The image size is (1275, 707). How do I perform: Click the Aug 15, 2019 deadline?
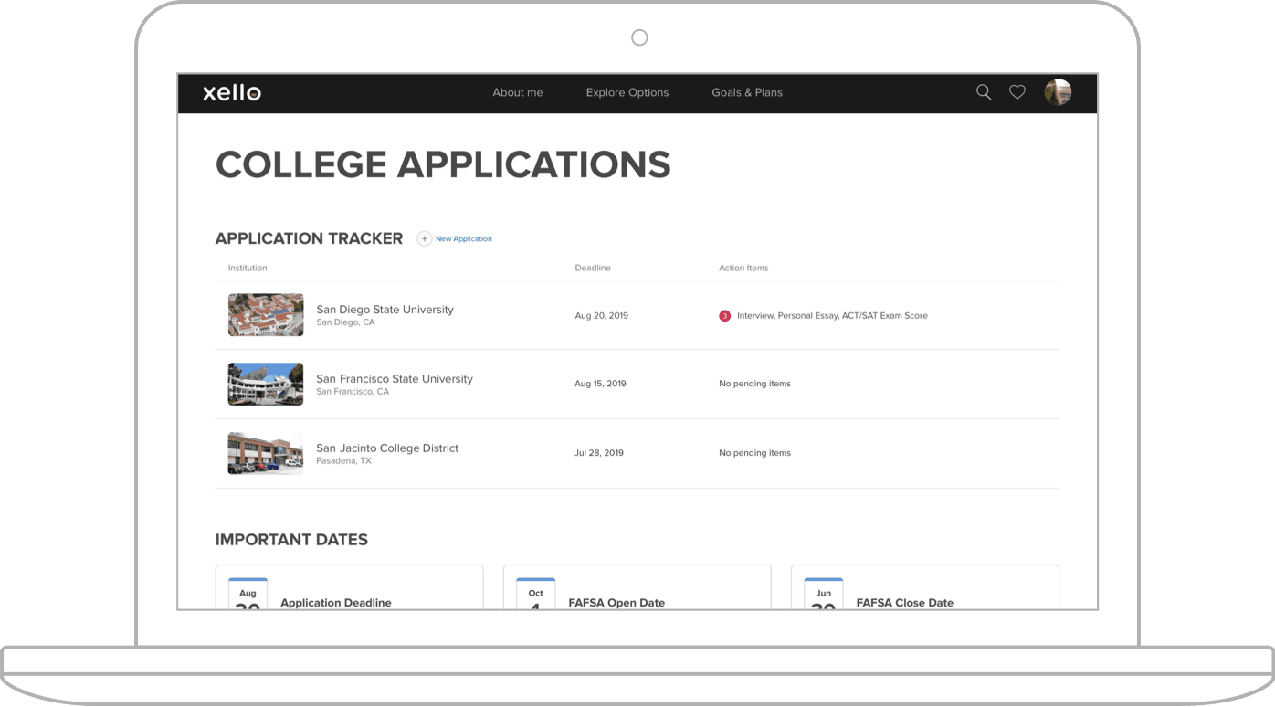(600, 384)
